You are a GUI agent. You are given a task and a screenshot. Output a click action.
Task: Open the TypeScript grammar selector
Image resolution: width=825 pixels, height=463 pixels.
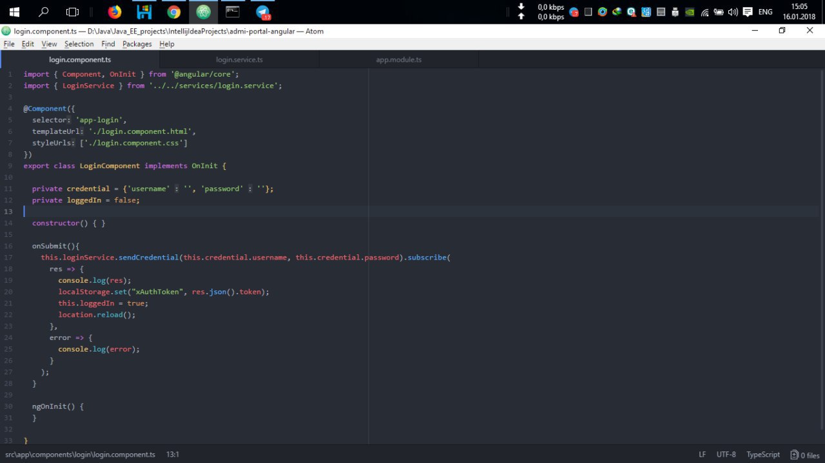point(762,455)
